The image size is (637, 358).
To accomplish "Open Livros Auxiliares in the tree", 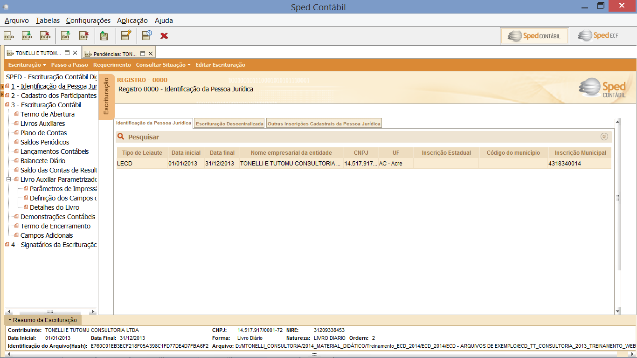I will [42, 124].
